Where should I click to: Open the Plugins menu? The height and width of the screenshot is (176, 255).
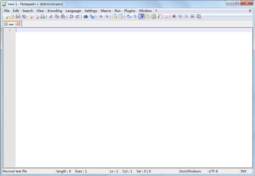pos(130,11)
